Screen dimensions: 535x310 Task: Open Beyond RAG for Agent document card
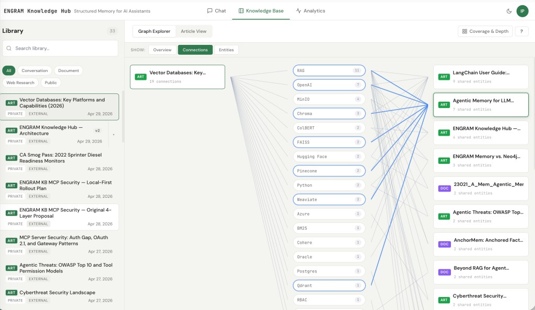click(x=481, y=272)
